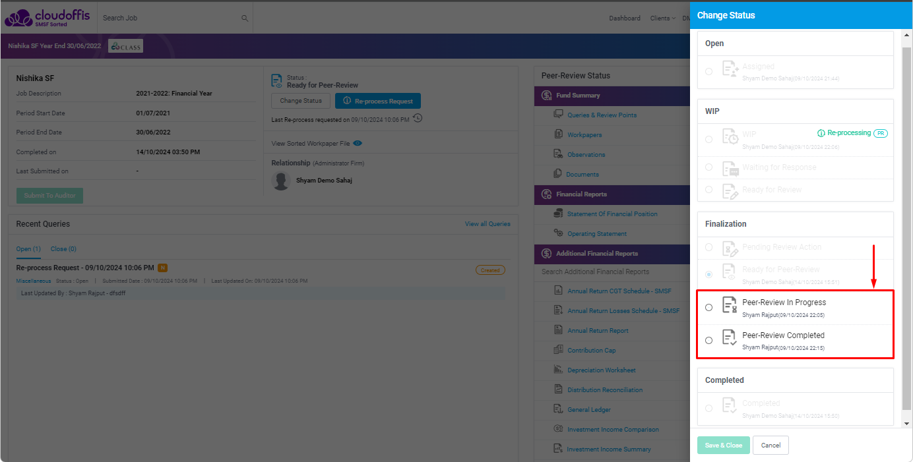Switch to the Close (0) queries tab
913x462 pixels.
63,249
